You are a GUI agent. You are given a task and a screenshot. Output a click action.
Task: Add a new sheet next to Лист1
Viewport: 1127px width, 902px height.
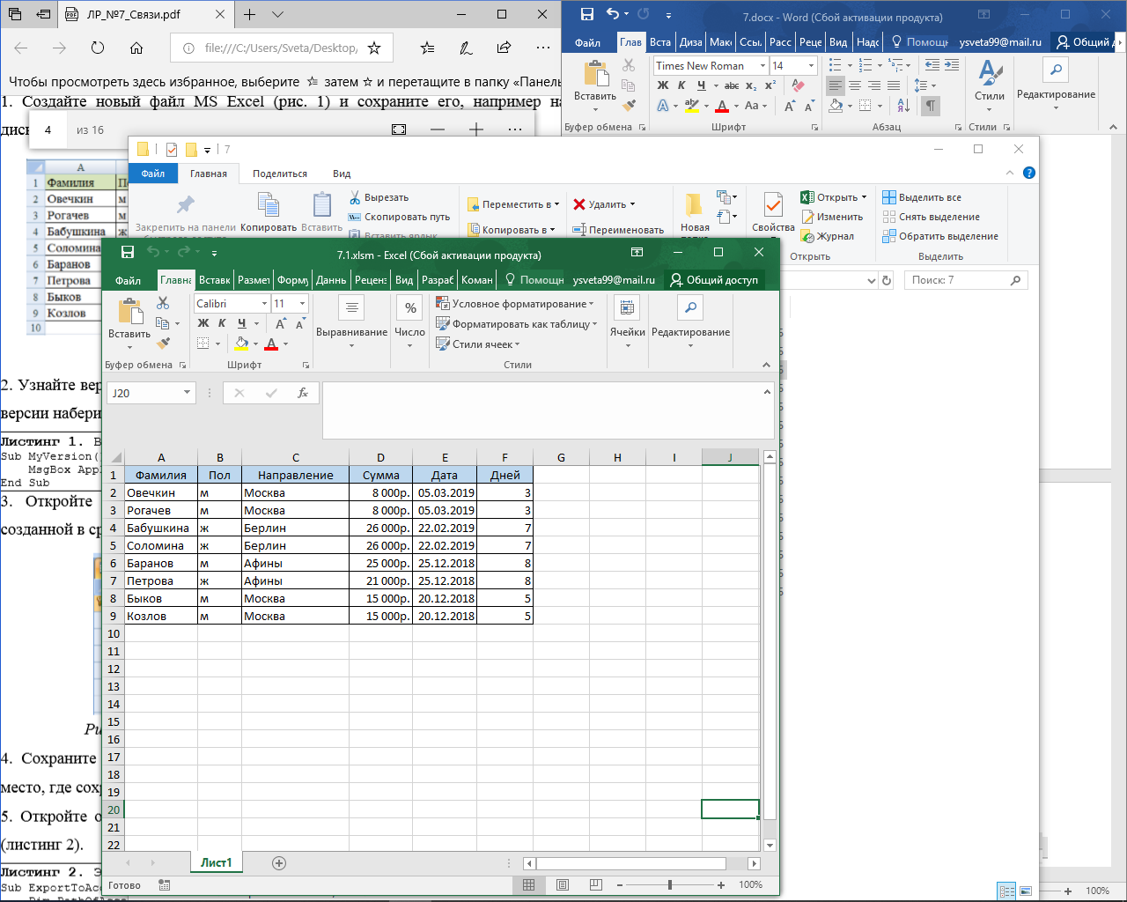279,863
